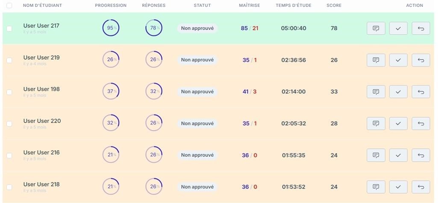
Task: Click mastery value 41 / 3
Action: [x=250, y=92]
